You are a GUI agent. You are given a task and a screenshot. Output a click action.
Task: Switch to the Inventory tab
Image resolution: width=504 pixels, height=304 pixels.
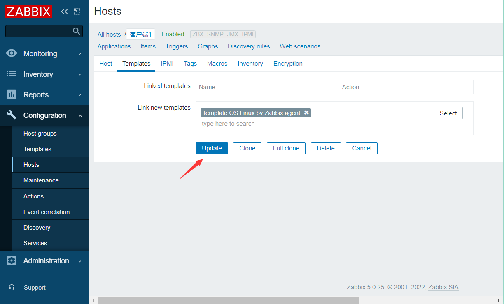pyautogui.click(x=250, y=64)
